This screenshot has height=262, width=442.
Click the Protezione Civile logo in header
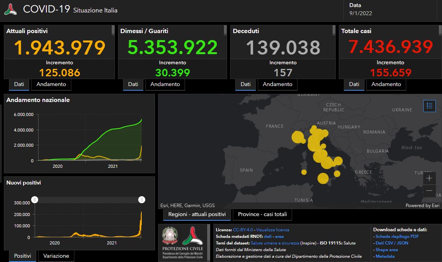point(11,9)
